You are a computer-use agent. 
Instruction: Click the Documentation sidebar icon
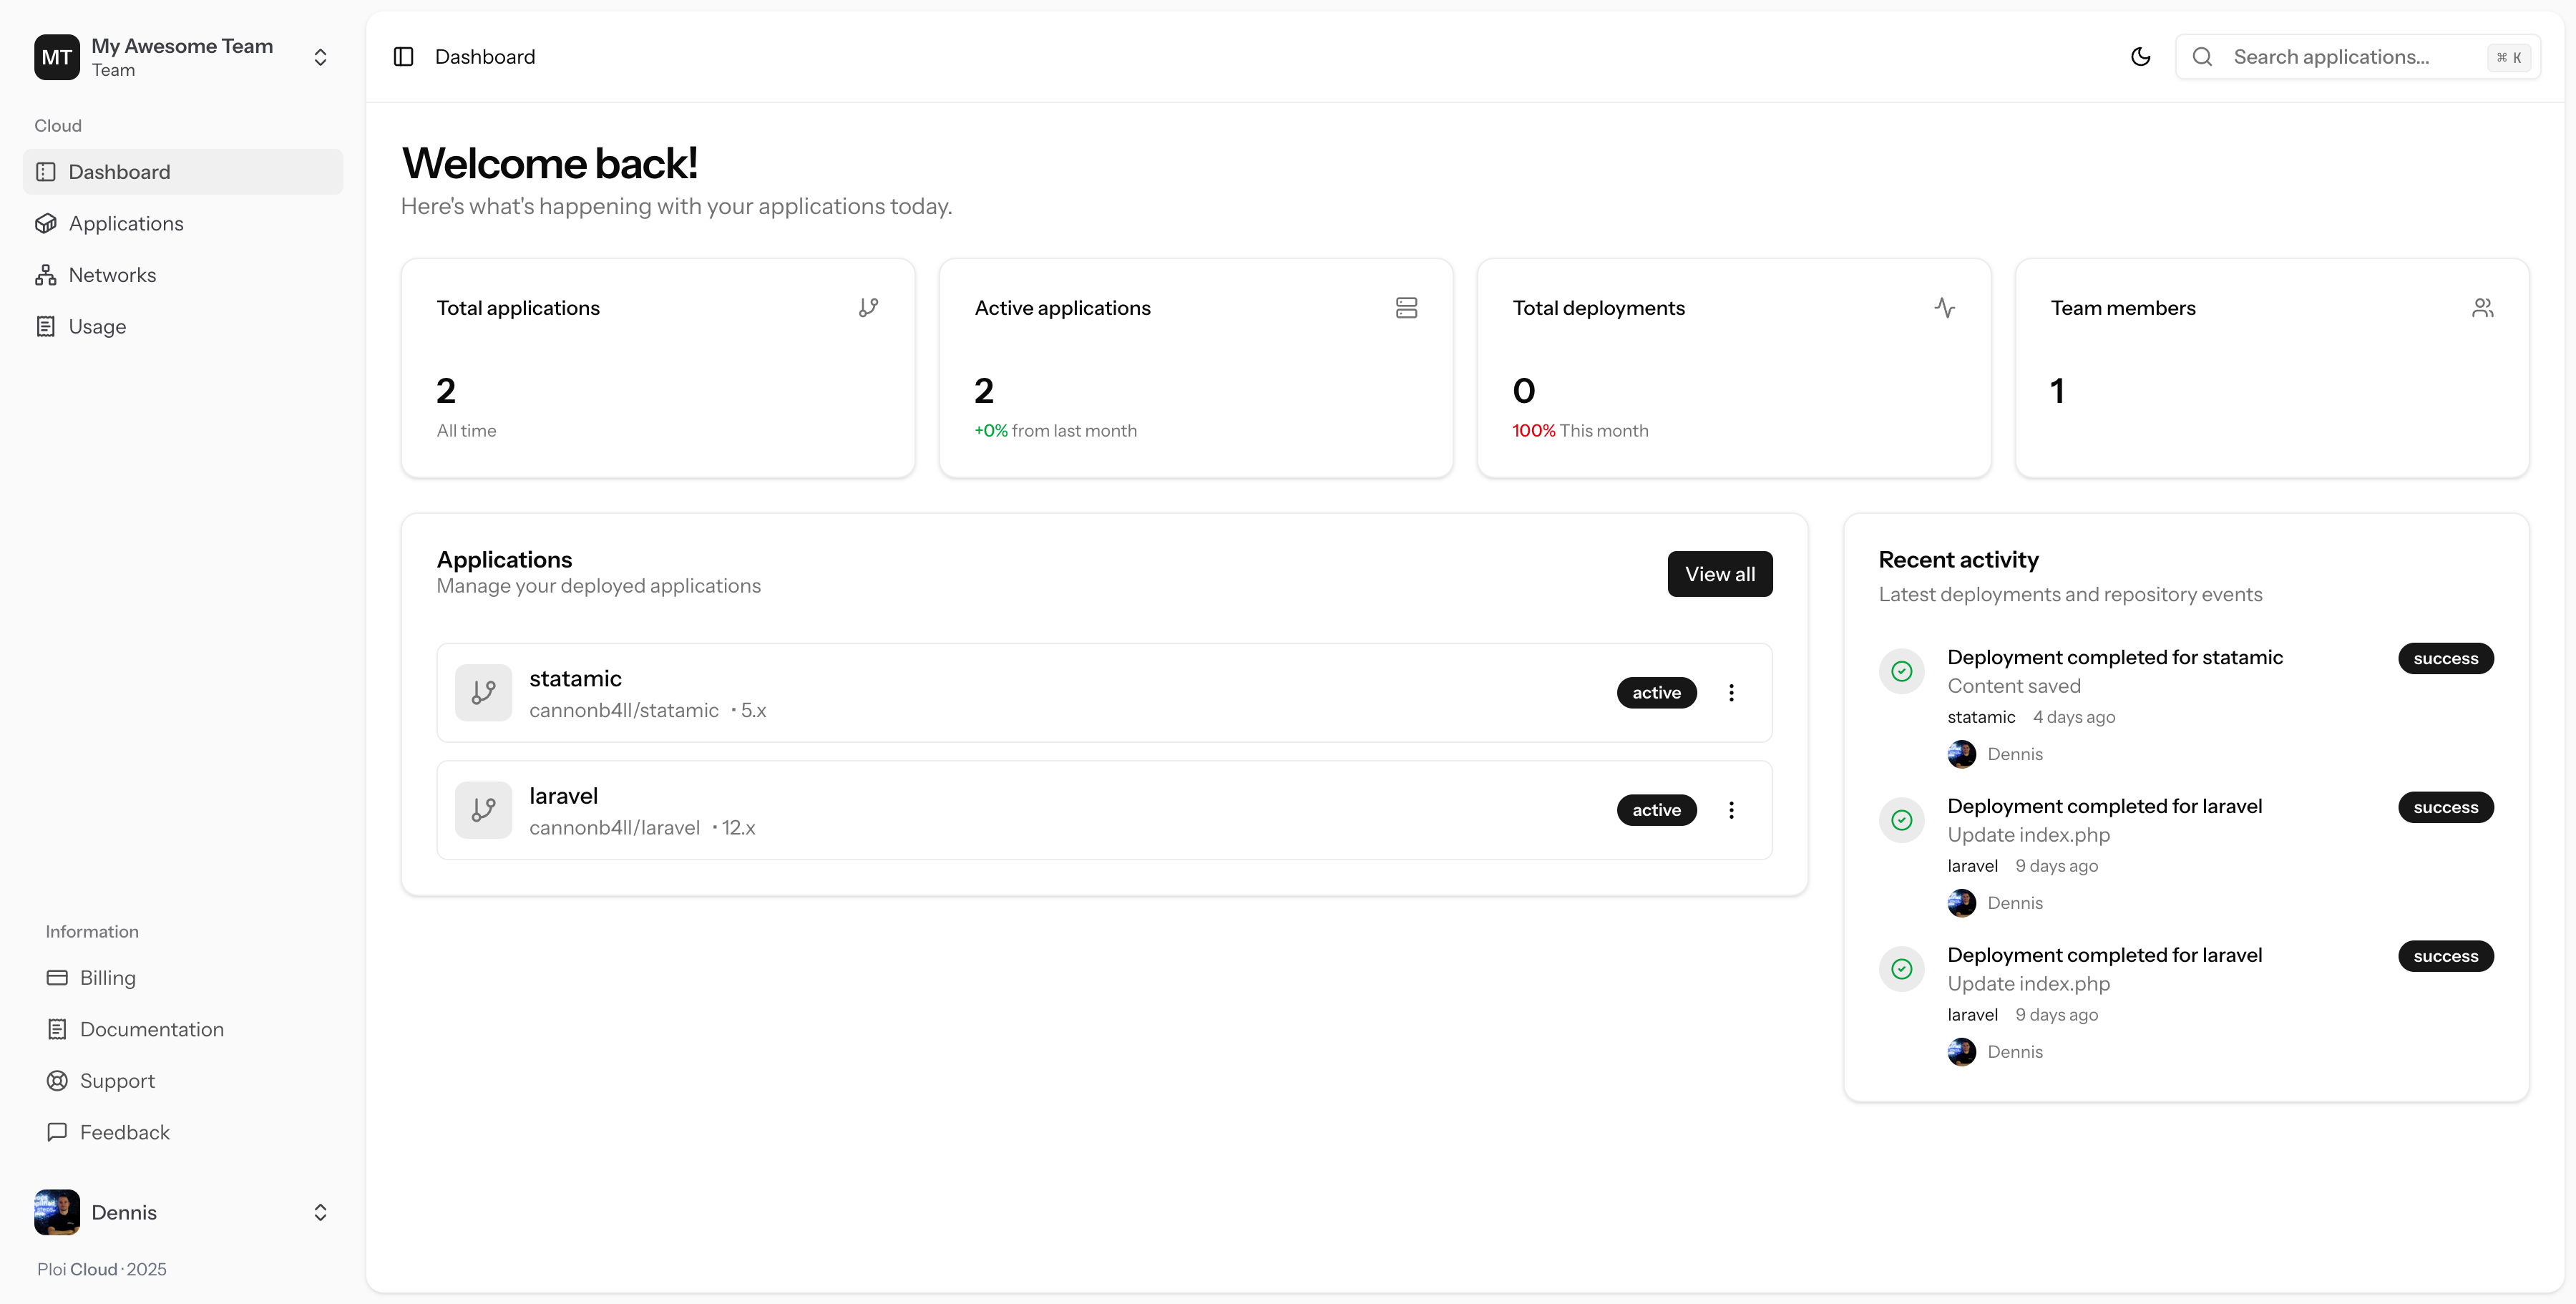coord(57,1029)
